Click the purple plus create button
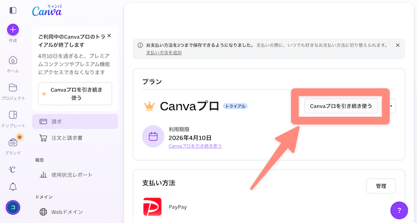The width and height of the screenshot is (417, 223). pyautogui.click(x=13, y=29)
